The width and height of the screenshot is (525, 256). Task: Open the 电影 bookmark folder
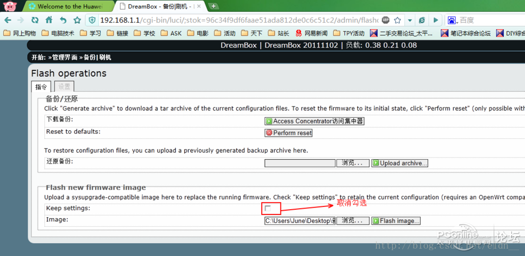198,33
